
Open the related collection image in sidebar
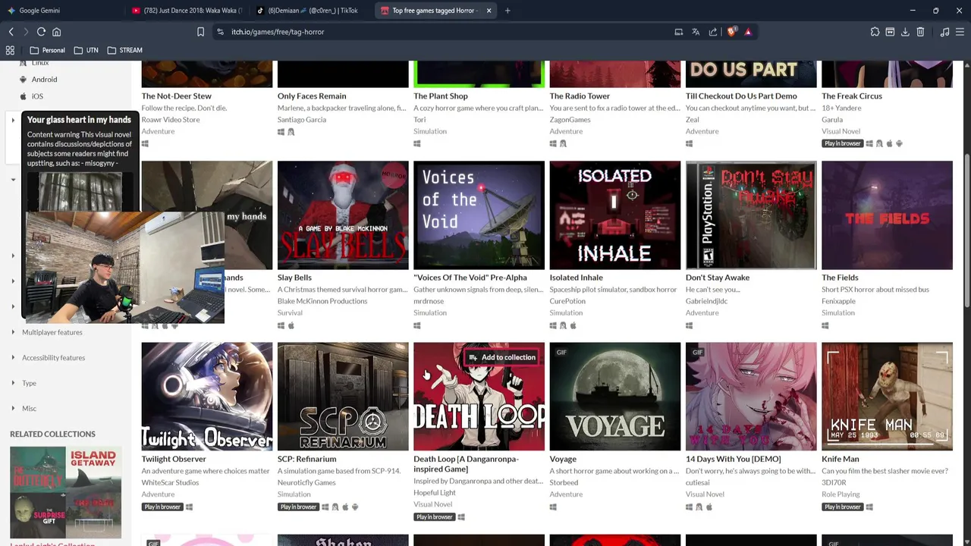coord(65,492)
